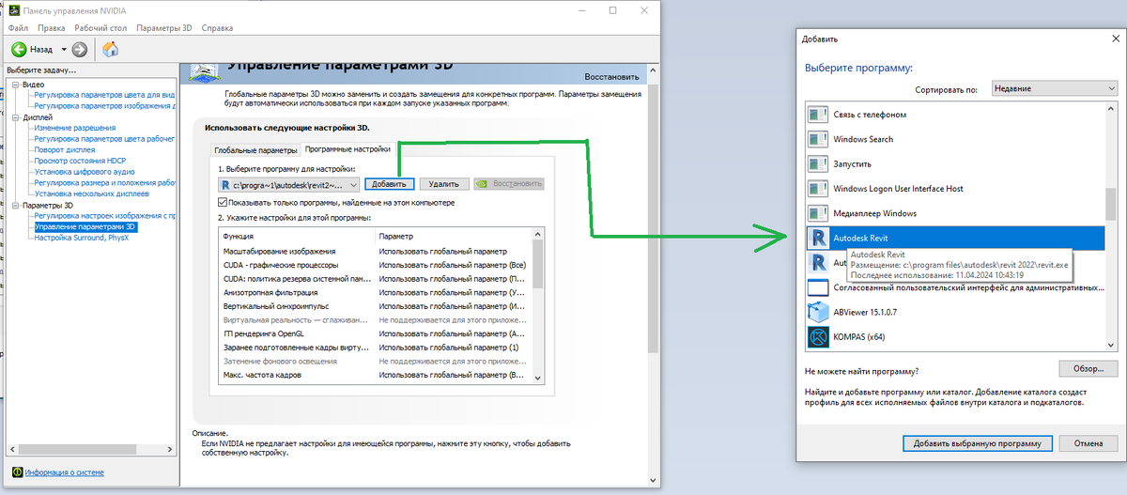Click the Медиаплеер Windows program icon
Viewport: 1127px width, 495px height.
pyautogui.click(x=816, y=213)
